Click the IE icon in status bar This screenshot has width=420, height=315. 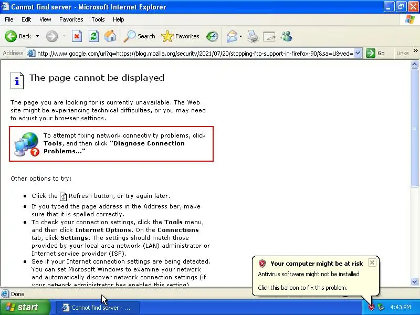(x=5, y=294)
